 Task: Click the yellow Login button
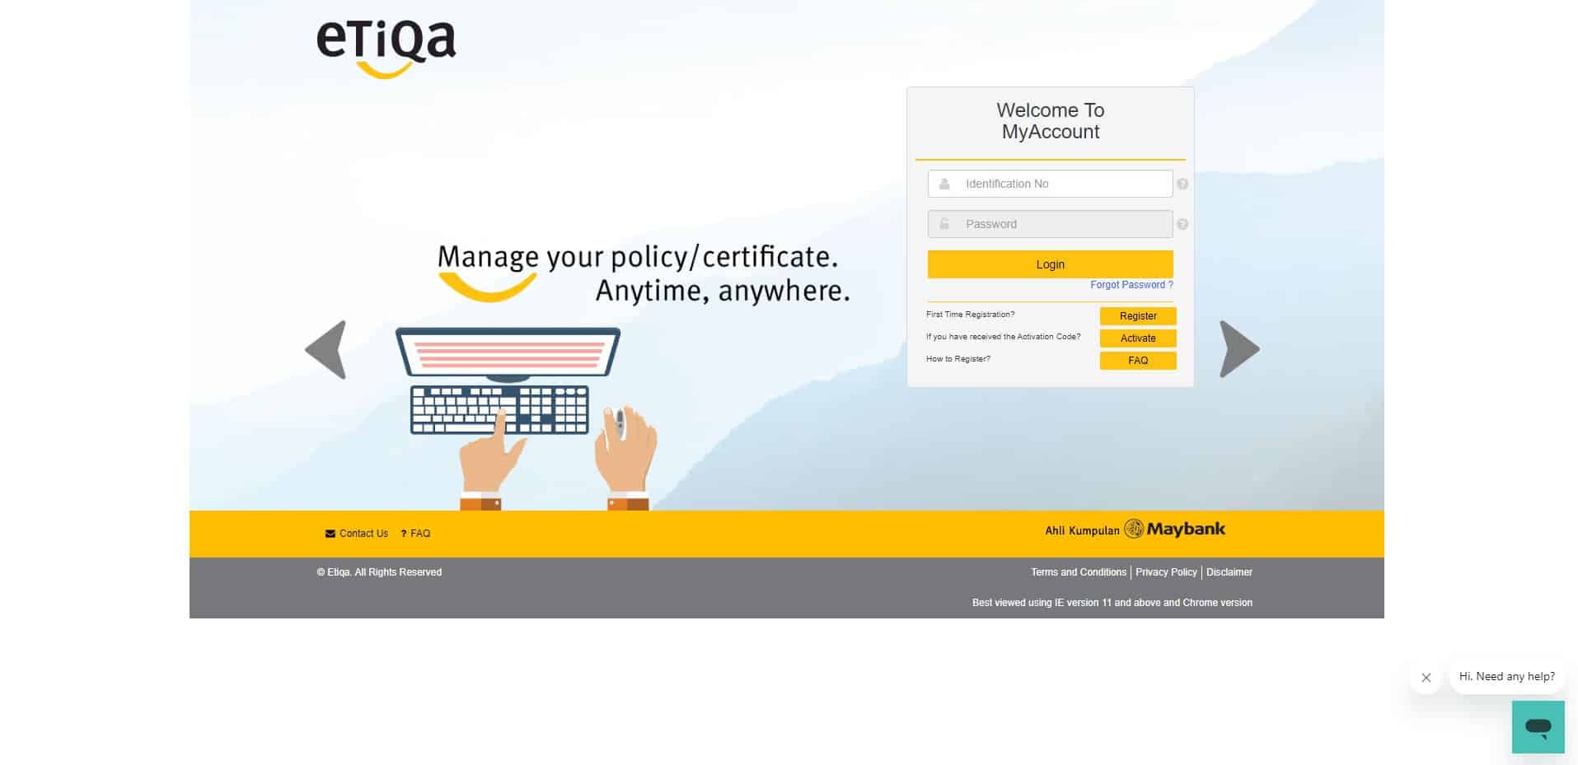tap(1050, 264)
